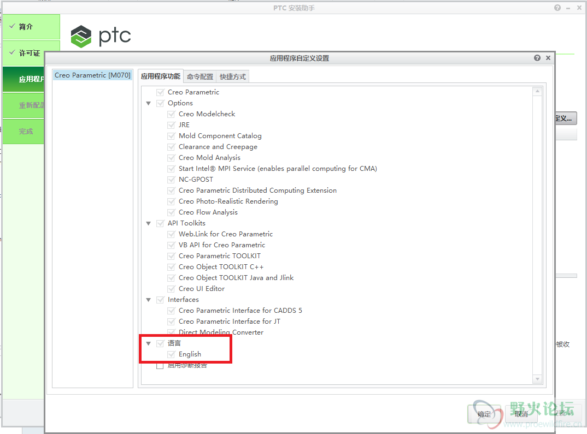Click the PTC logo in the installer window
The width and height of the screenshot is (587, 434).
click(x=101, y=36)
